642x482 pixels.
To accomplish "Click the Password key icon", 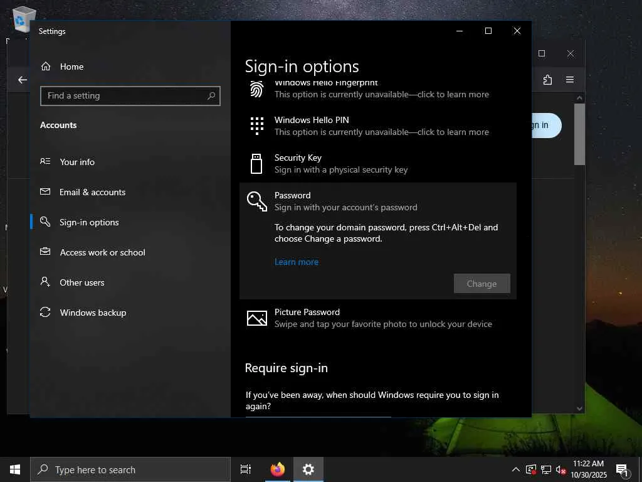I will pos(256,201).
